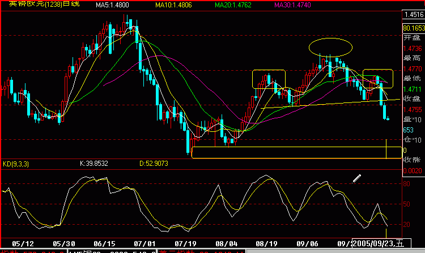This screenshot has height=253, width=425.
Task: Click the 05/12 date on time axis
Action: coord(23,244)
